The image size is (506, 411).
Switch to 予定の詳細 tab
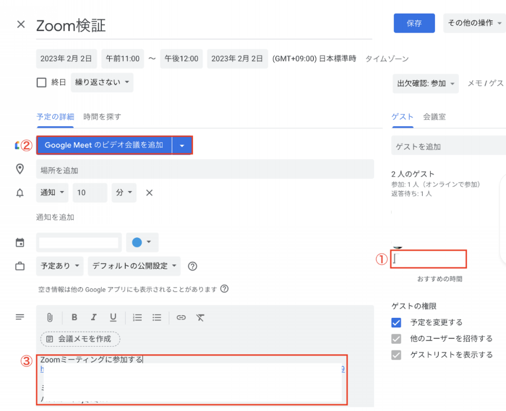55,117
